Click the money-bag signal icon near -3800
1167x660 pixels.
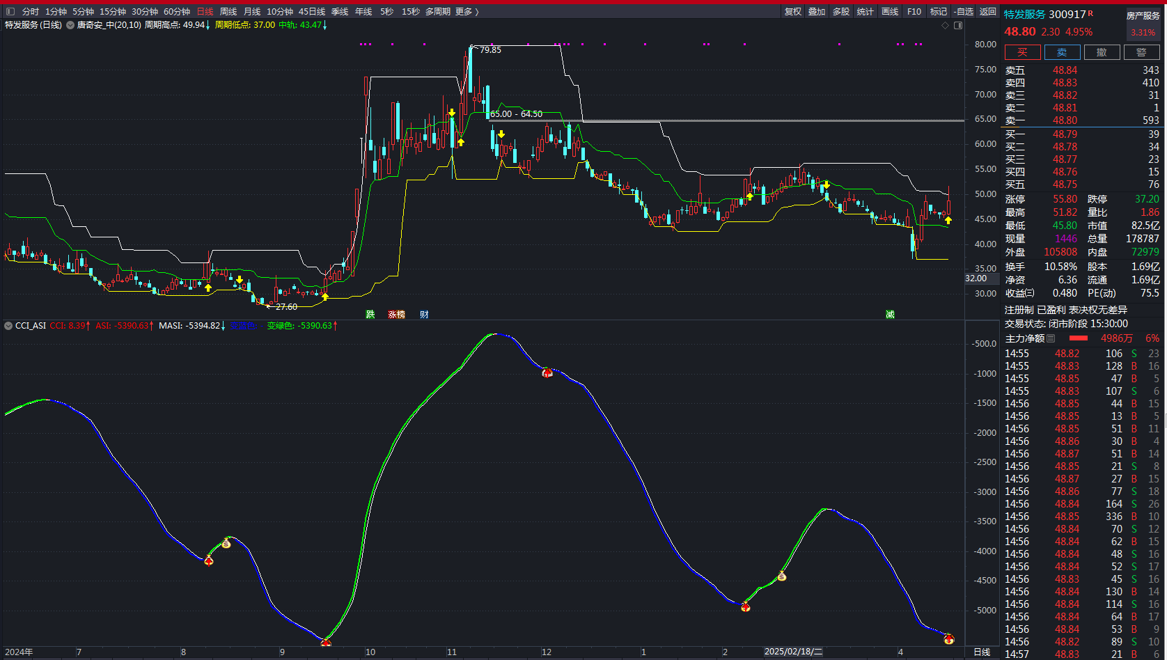(x=226, y=543)
